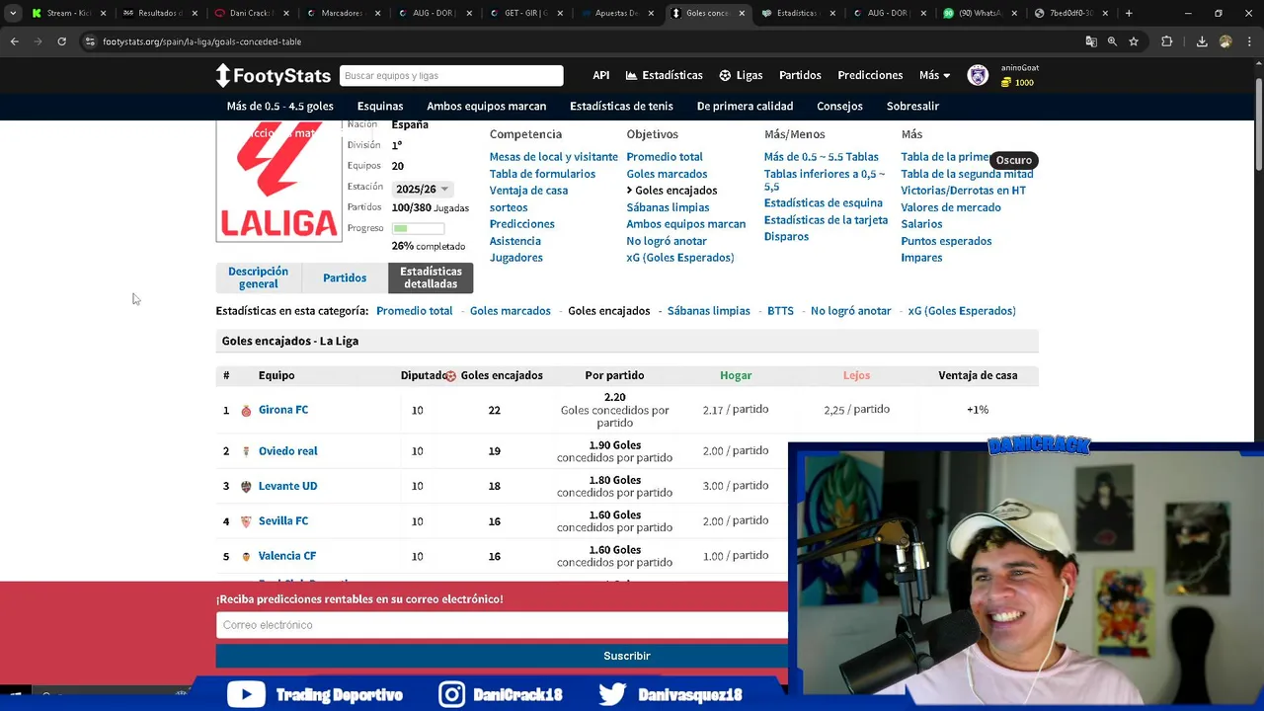Open the browser extensions puzzle icon
This screenshot has height=711, width=1264.
pyautogui.click(x=1167, y=41)
